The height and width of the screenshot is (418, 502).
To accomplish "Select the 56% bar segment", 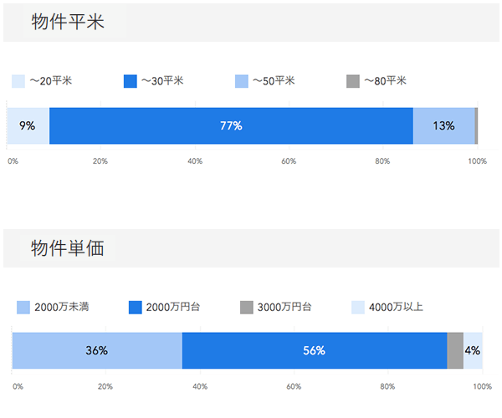I will pyautogui.click(x=314, y=350).
